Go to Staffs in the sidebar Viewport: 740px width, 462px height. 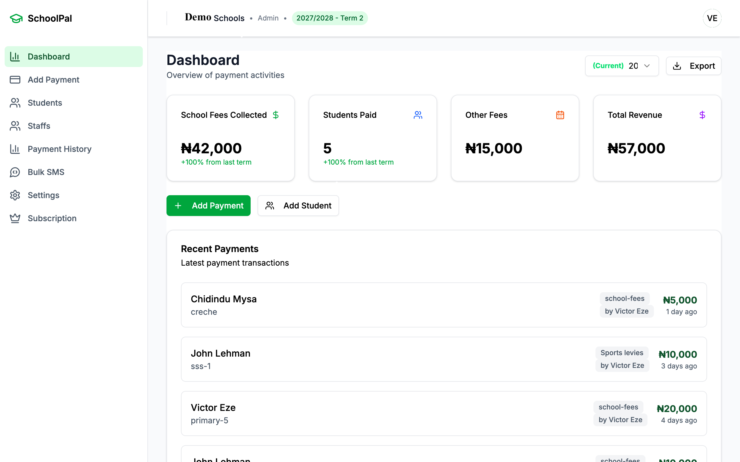point(39,126)
